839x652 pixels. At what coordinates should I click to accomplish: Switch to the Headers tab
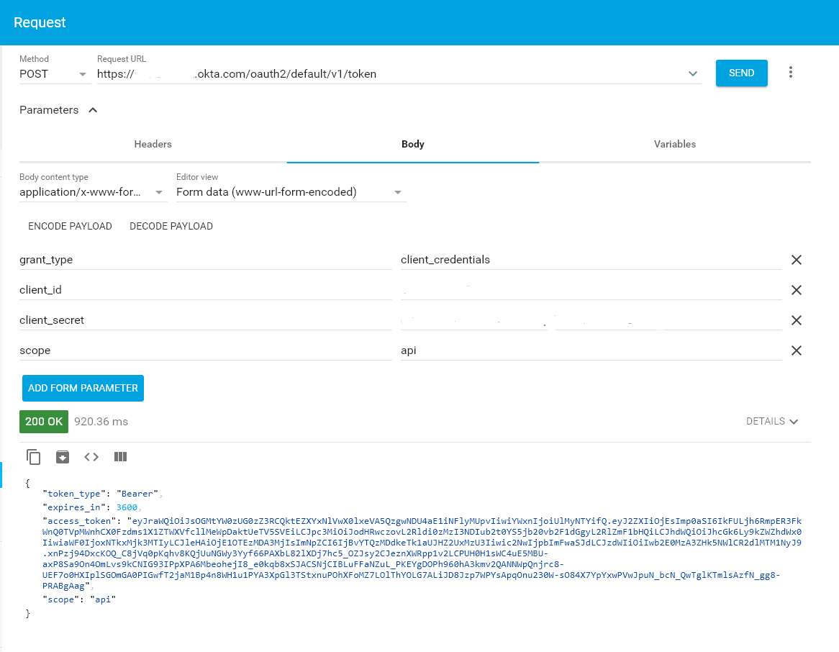pyautogui.click(x=153, y=144)
